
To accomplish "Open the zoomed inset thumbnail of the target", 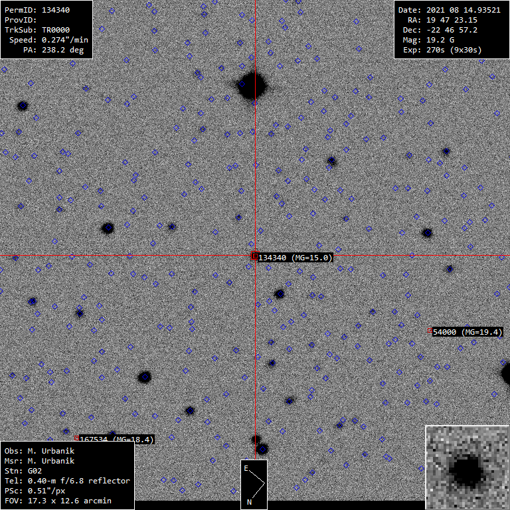I will point(467,467).
